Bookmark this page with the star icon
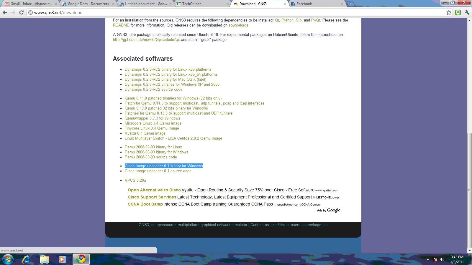Viewport: 472px width, 265px height. tap(449, 12)
